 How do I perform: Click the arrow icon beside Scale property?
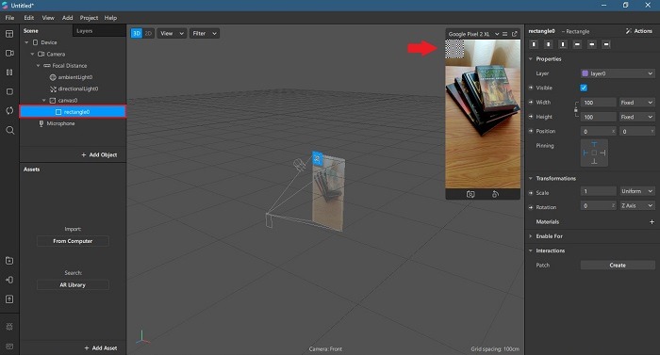531,193
